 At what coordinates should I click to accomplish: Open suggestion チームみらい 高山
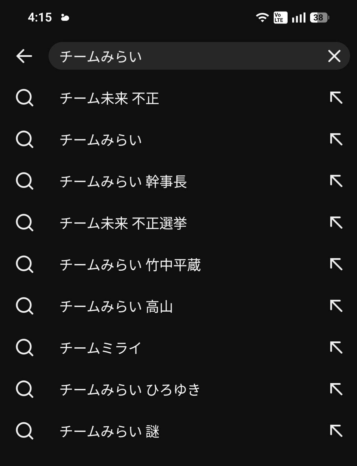116,306
